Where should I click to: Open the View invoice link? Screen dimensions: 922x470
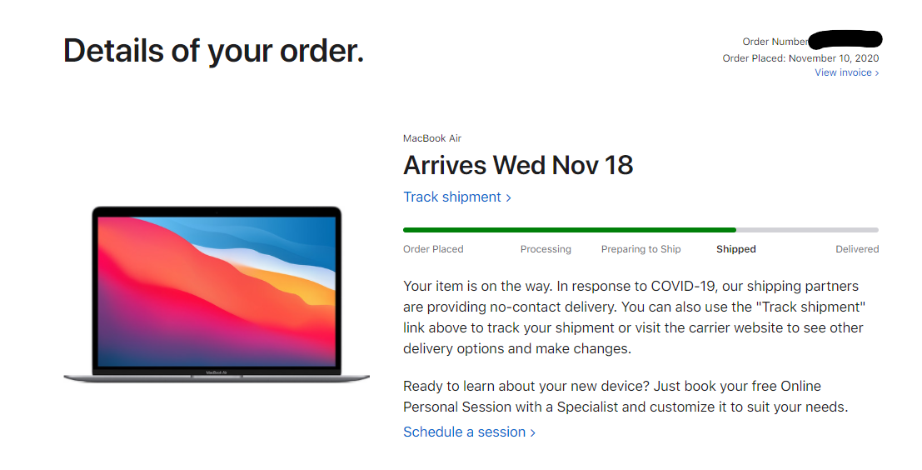point(843,72)
